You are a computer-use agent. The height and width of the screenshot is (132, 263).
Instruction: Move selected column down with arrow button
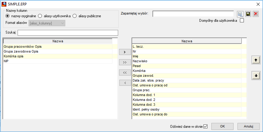[x=256, y=76]
